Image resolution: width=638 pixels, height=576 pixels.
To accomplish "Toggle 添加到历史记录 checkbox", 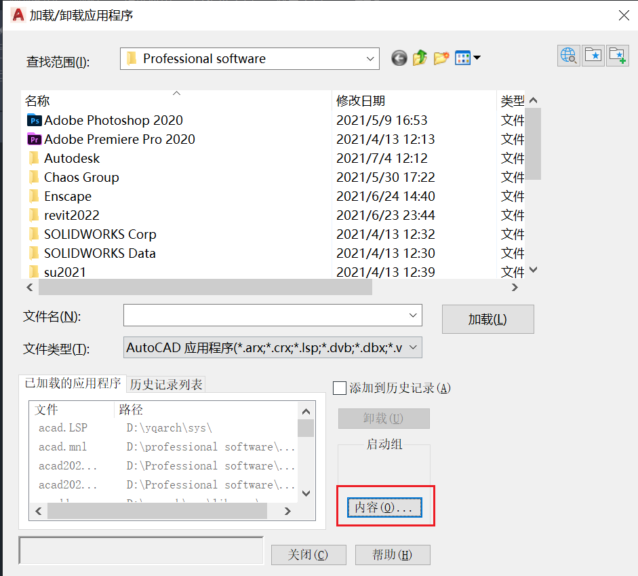I will point(340,388).
